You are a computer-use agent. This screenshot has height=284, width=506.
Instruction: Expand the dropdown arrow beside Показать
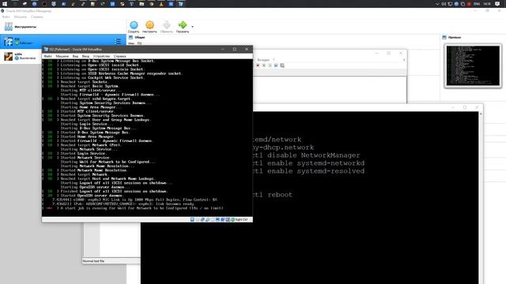click(193, 27)
